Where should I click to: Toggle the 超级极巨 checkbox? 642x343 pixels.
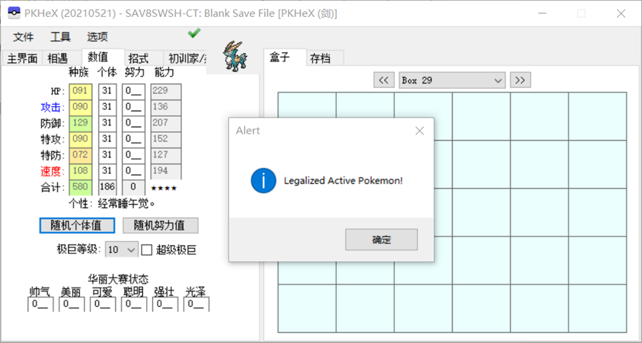[147, 250]
